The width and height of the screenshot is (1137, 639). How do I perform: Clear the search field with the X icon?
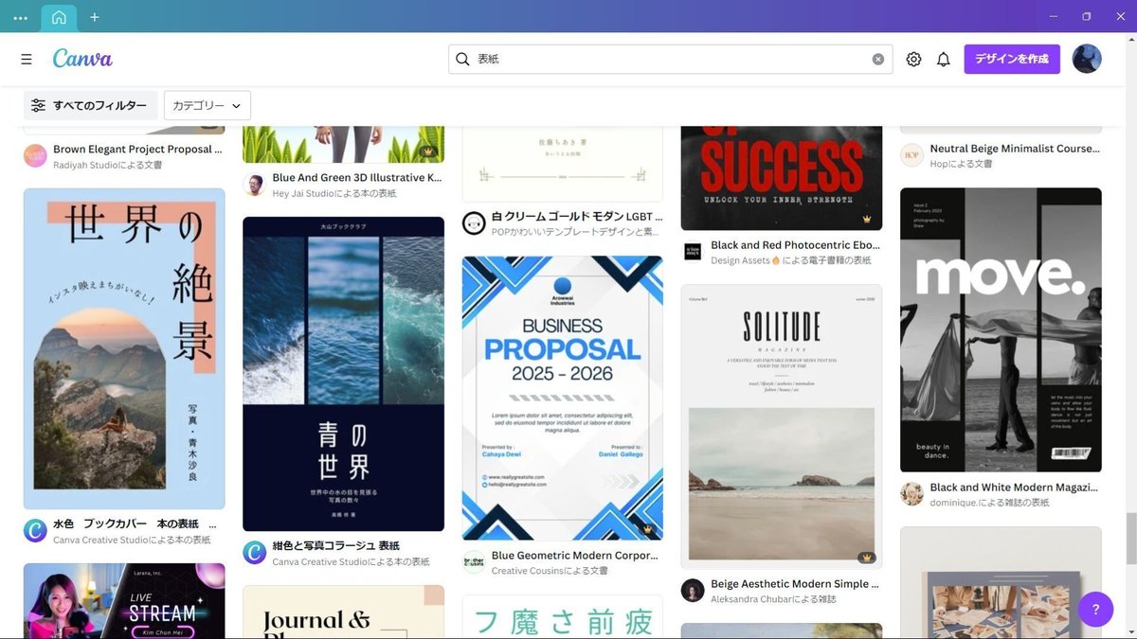point(878,59)
